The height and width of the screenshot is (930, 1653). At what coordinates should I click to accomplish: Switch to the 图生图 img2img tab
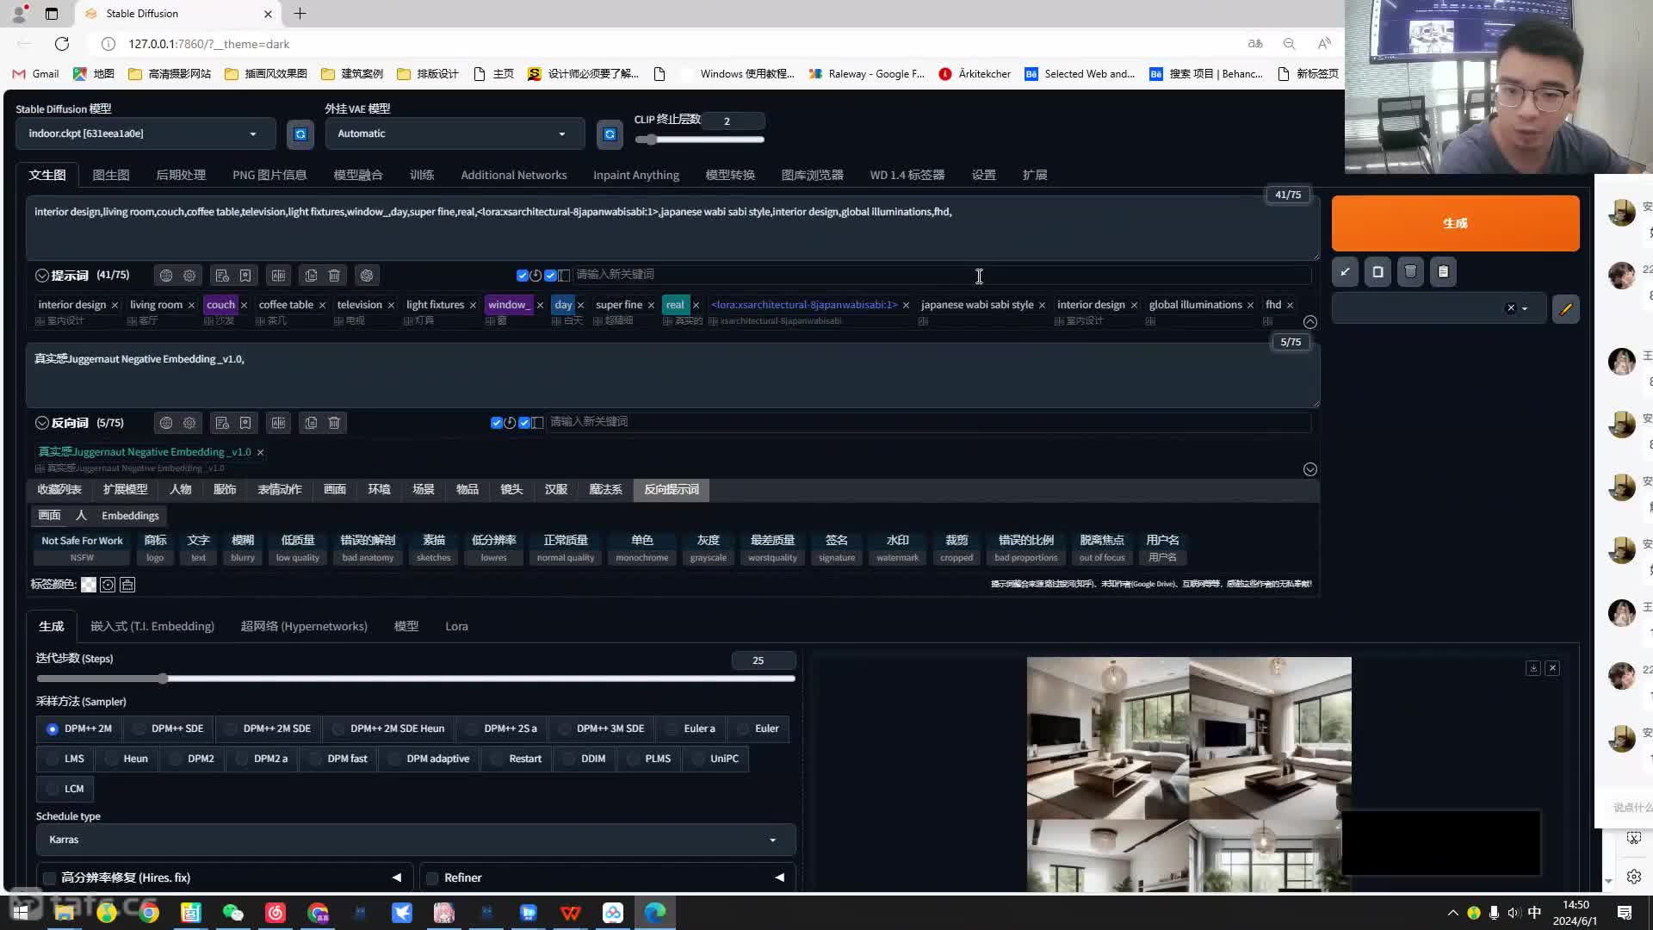(x=110, y=175)
